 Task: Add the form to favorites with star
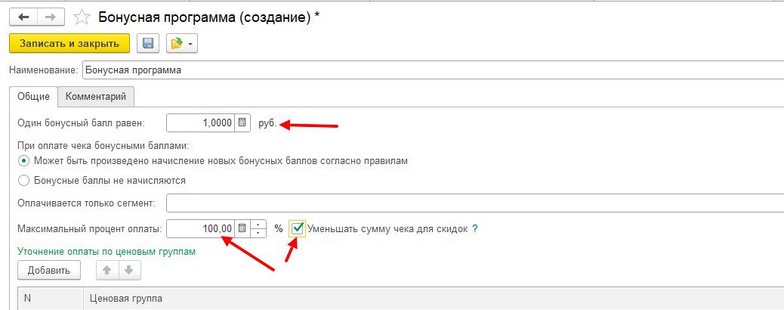click(84, 17)
